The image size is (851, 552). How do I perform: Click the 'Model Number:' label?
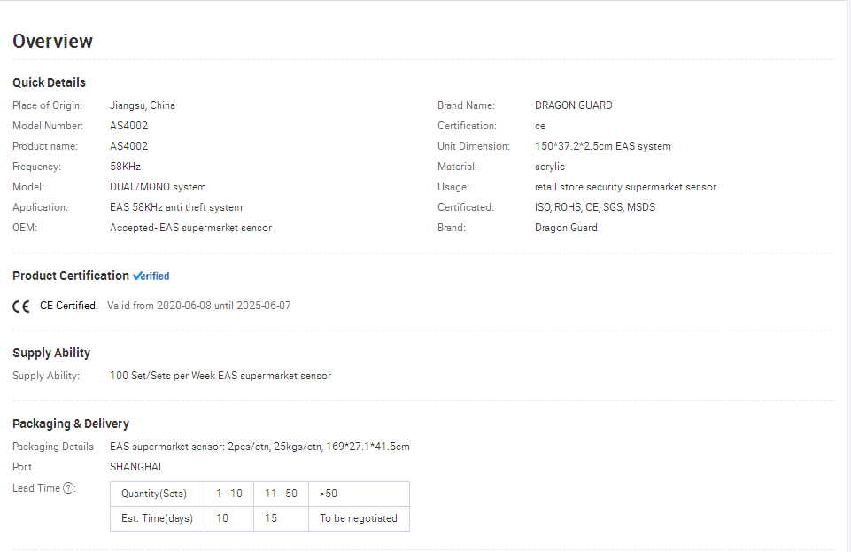point(48,126)
